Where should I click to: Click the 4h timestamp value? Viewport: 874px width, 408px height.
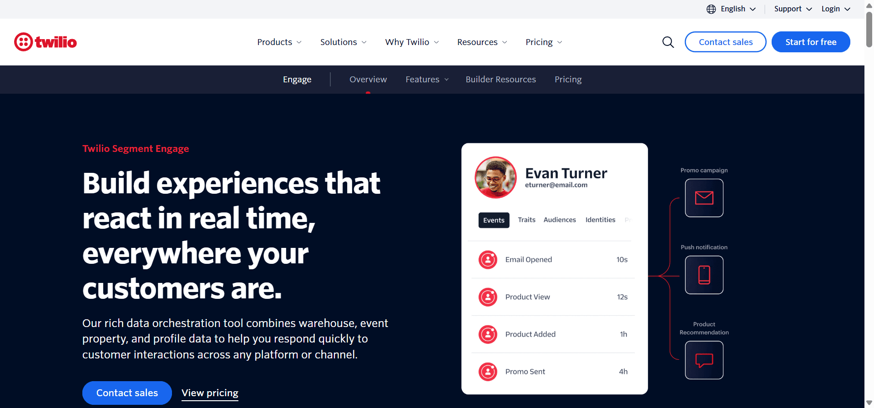tap(623, 372)
